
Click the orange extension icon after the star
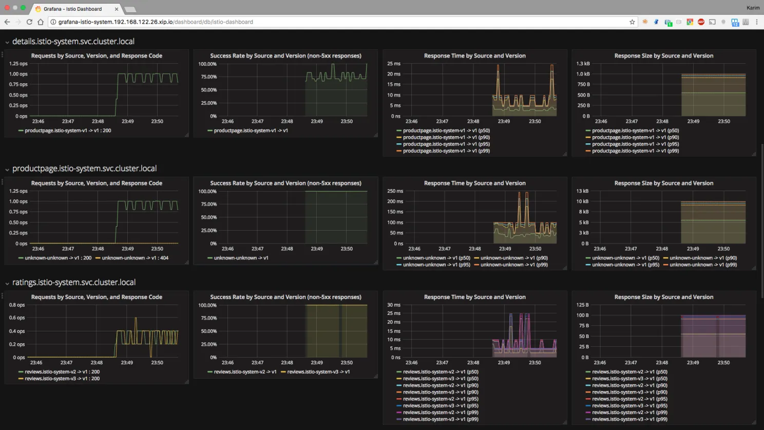tap(645, 22)
